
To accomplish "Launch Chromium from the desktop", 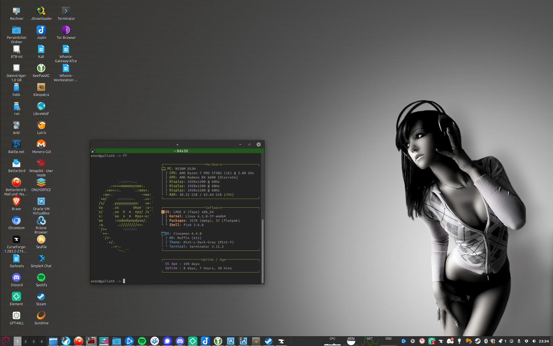I will (16, 223).
